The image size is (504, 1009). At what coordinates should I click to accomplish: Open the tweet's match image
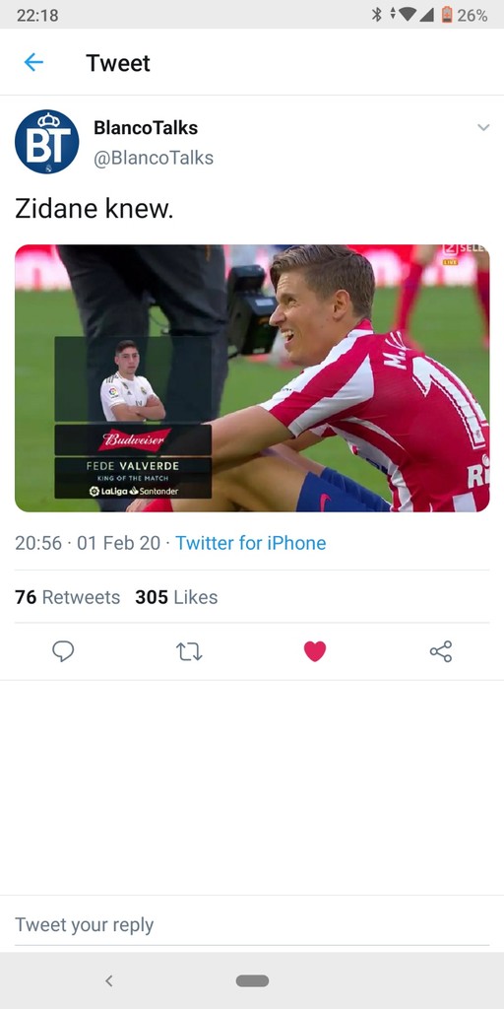coord(252,378)
